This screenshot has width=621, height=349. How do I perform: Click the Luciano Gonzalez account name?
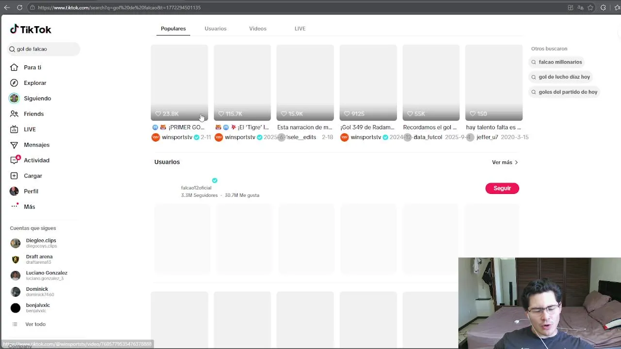[x=47, y=273]
